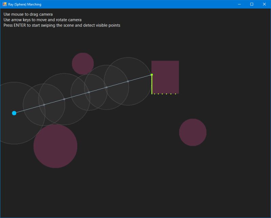Select the cyan camera origin point
This screenshot has height=218, width=271.
(x=14, y=113)
